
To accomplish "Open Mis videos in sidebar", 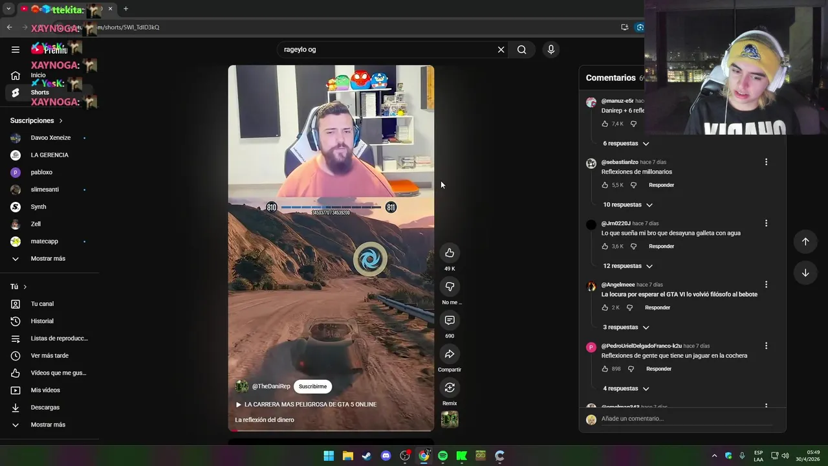I will [x=49, y=390].
